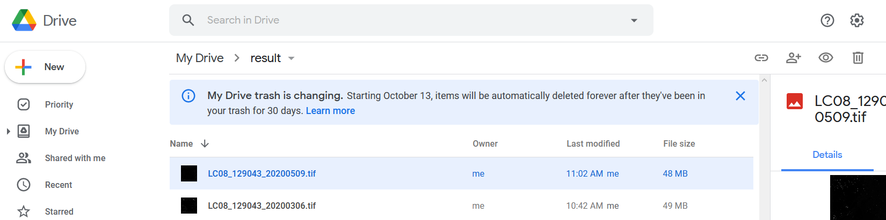Open the result folder dropdown menu
886x220 pixels.
[291, 58]
